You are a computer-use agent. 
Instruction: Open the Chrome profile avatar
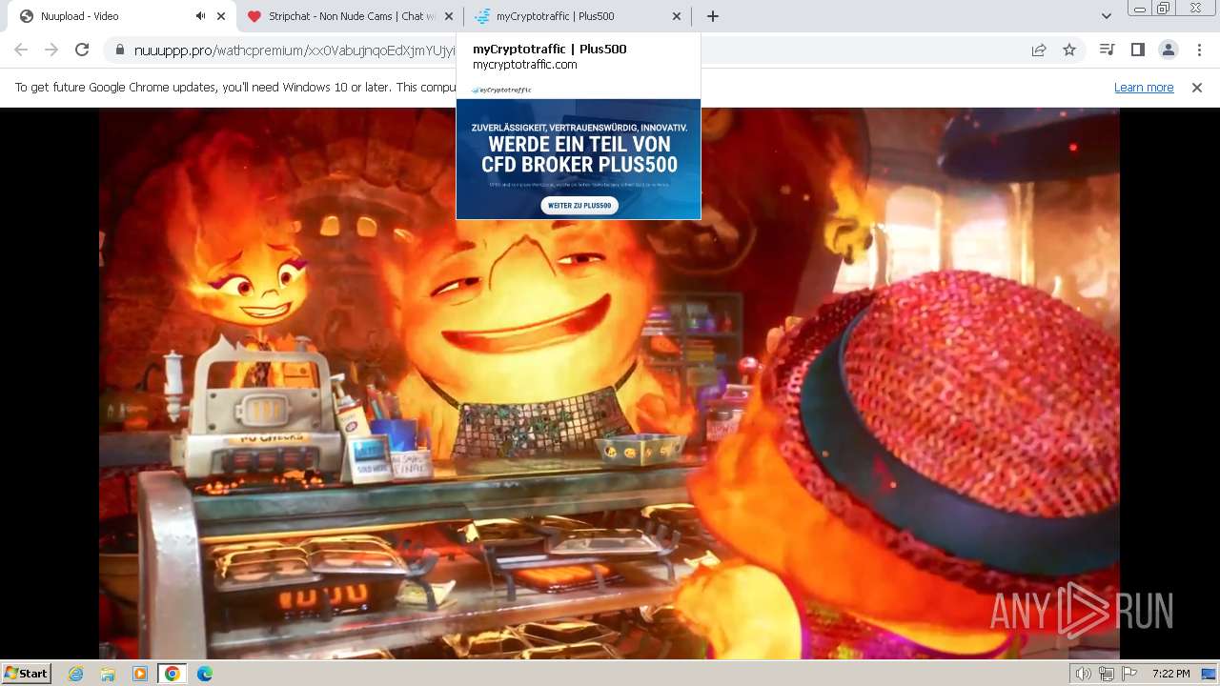(x=1168, y=50)
